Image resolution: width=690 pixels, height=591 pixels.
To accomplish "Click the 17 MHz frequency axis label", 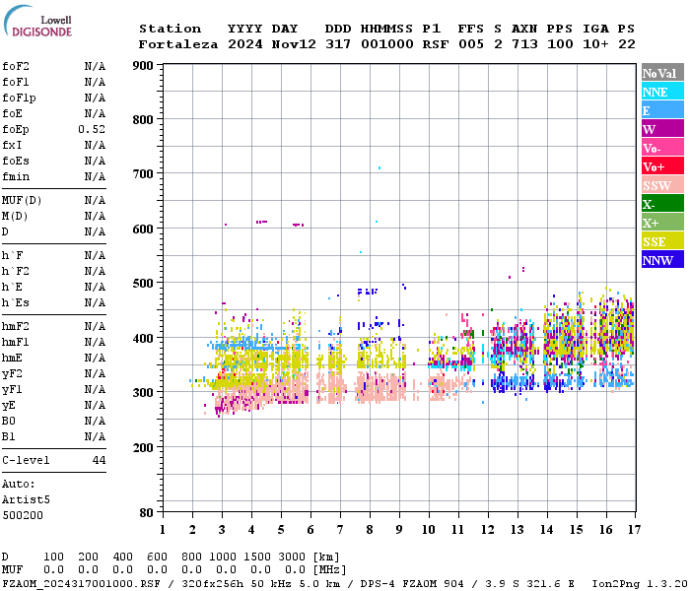I will click(634, 530).
